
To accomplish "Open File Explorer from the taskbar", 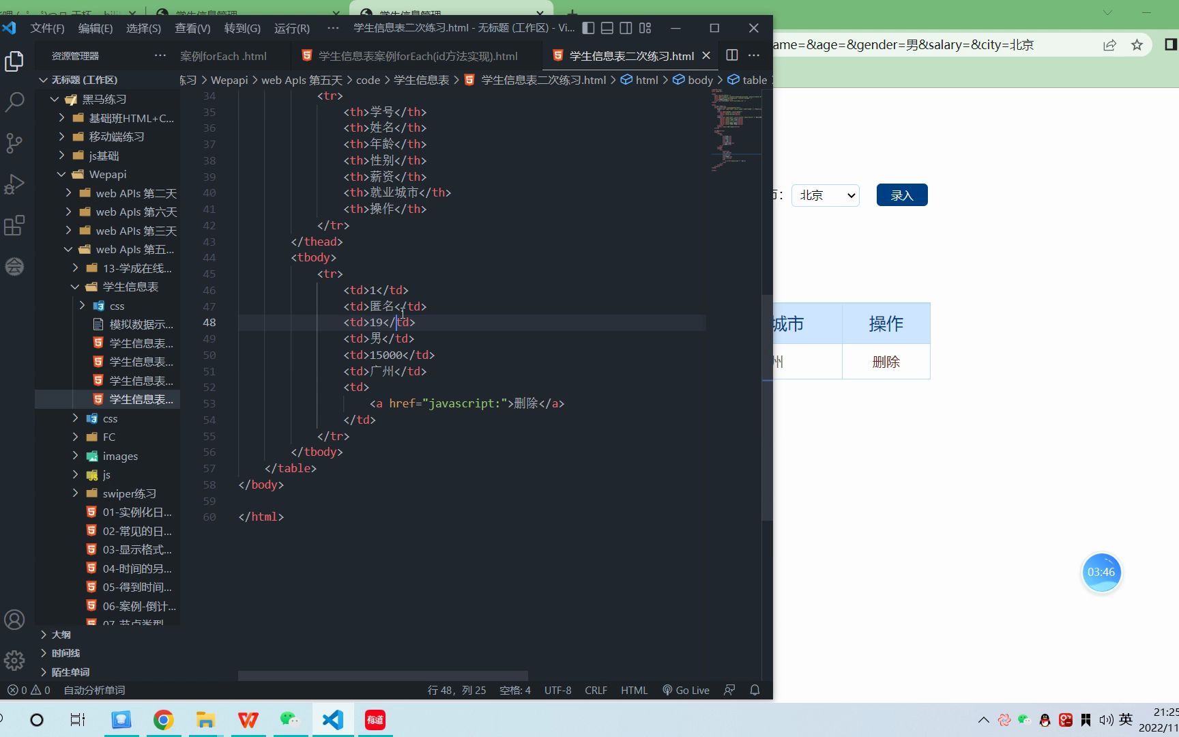I will pyautogui.click(x=205, y=720).
